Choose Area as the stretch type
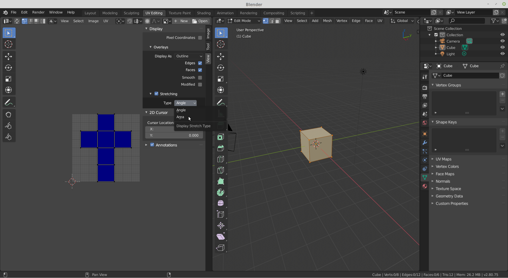Screen dimensions: 508x278 (x=180, y=117)
